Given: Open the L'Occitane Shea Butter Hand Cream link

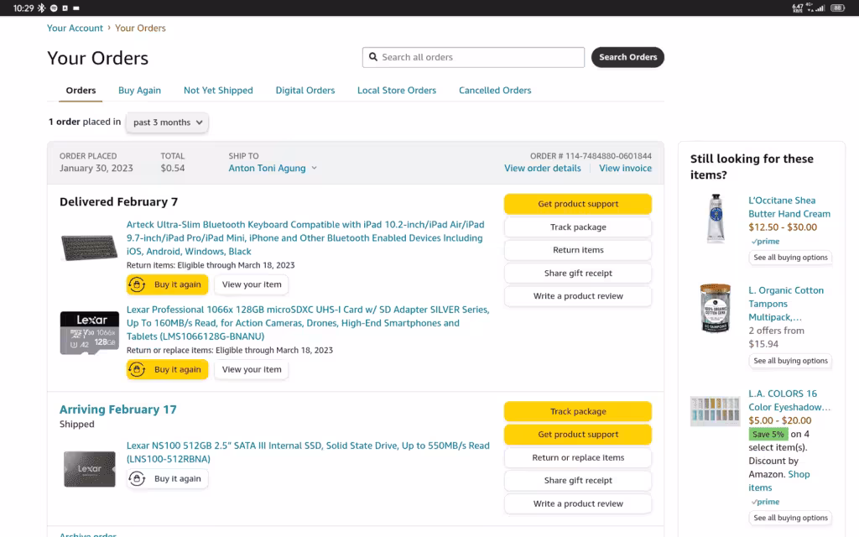Looking at the screenshot, I should 789,207.
